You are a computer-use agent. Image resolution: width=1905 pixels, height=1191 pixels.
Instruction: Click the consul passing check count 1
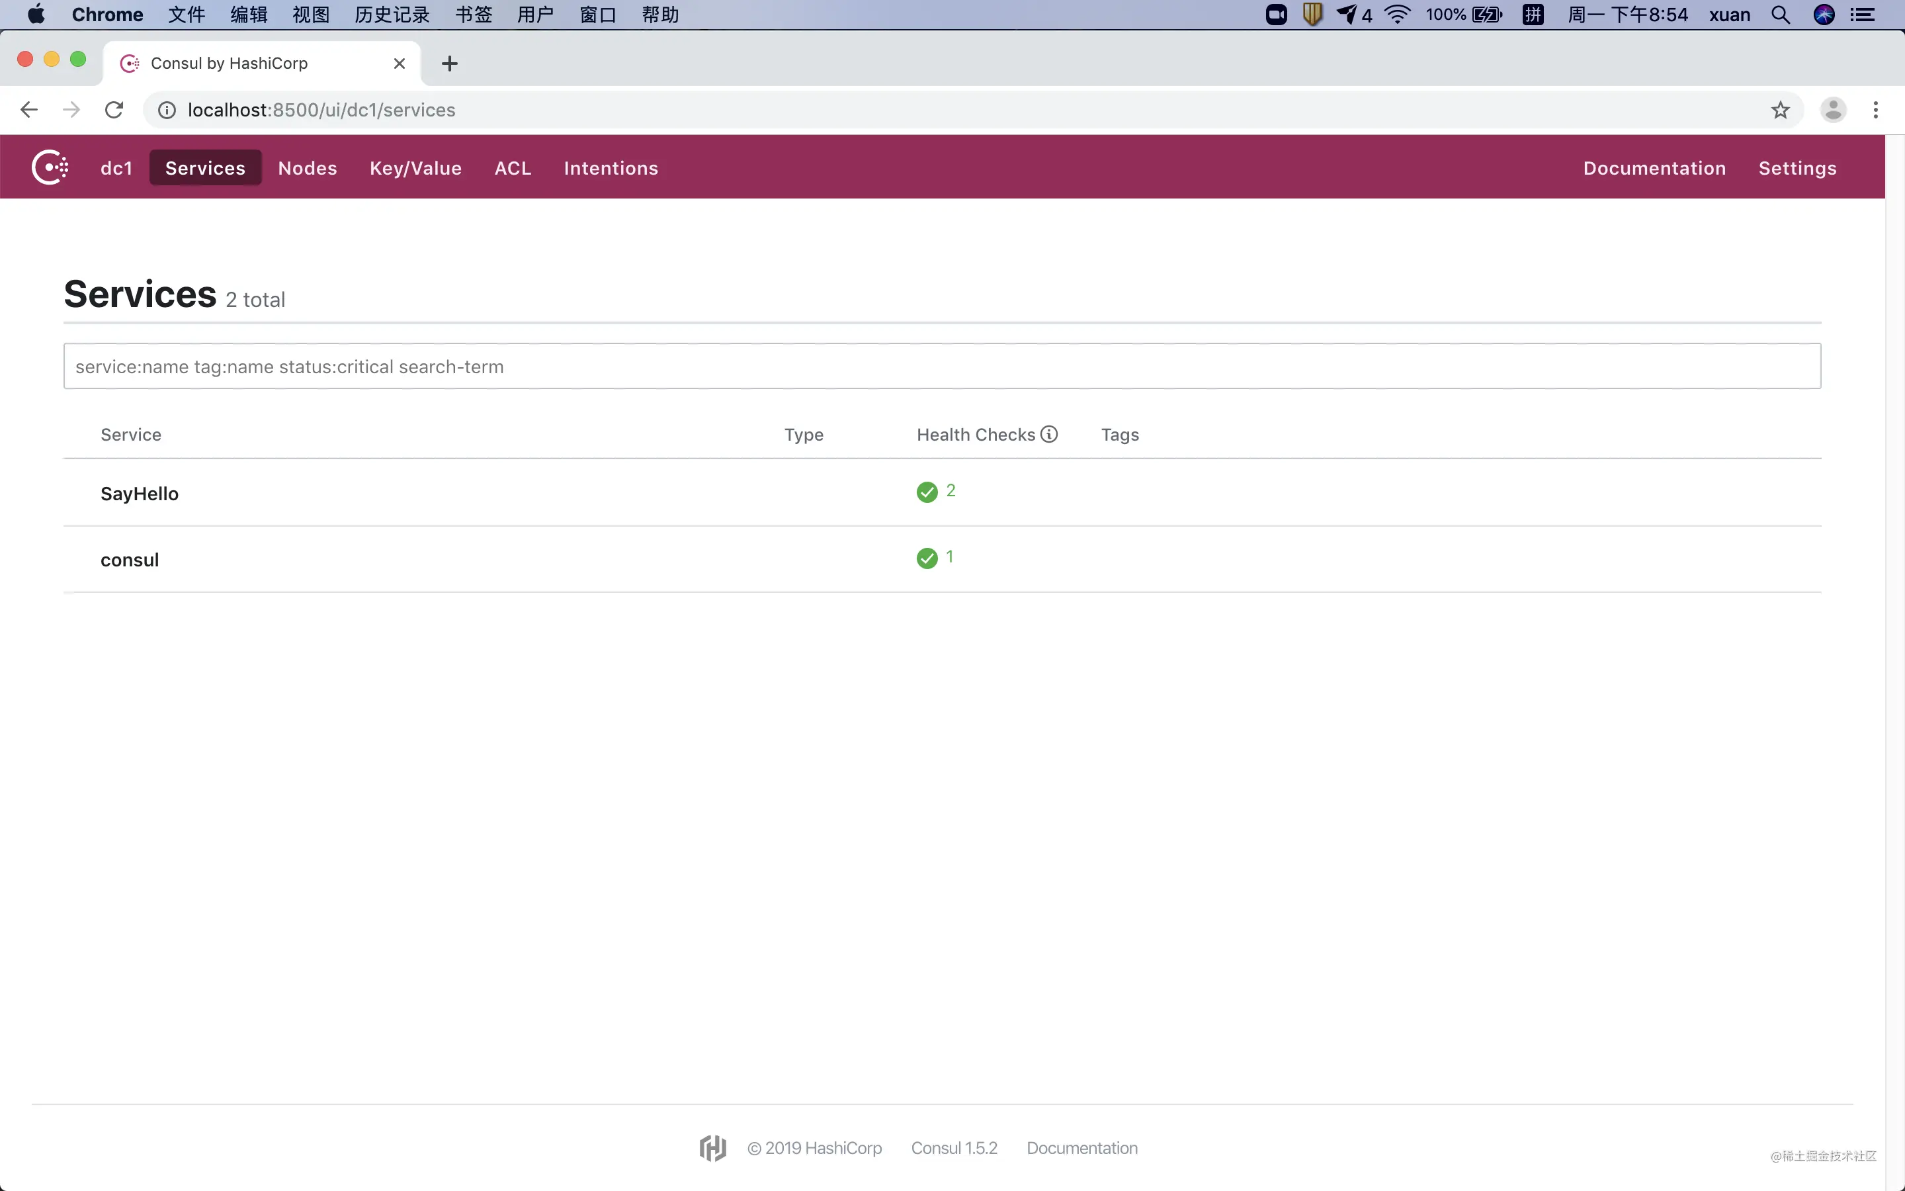950,557
